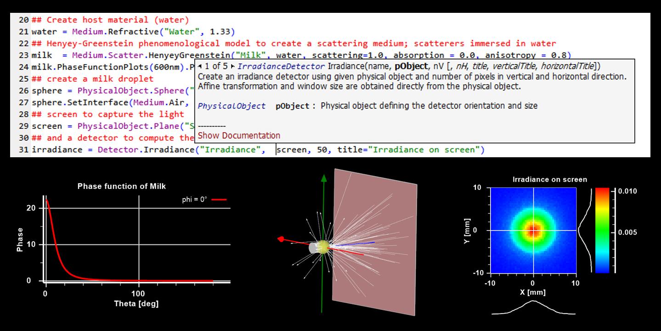Click the 'Irradiance on screen' plot title
The width and height of the screenshot is (661, 331).
pos(549,179)
